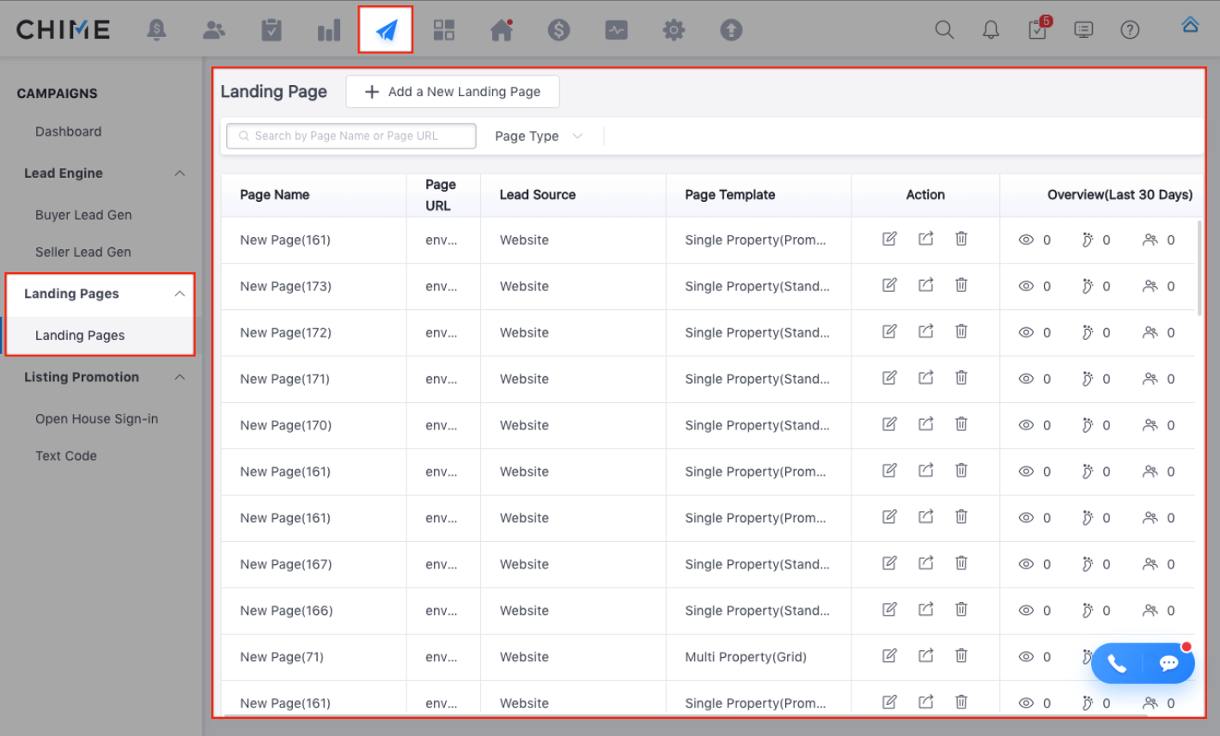The width and height of the screenshot is (1220, 736).
Task: Open Seller Lead Gen
Action: coord(83,252)
